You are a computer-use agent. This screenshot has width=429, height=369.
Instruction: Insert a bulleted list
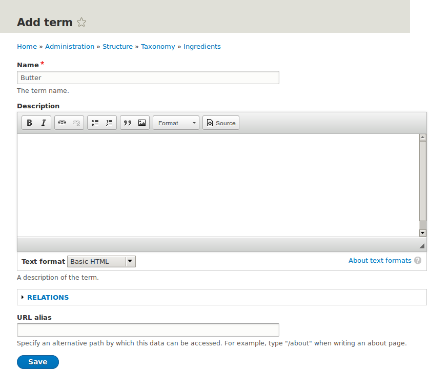tap(95, 123)
